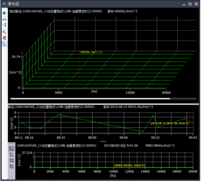This screenshot has width=201, height=182.
Task: Click the trend peak point near 09:23
Action: point(153,116)
